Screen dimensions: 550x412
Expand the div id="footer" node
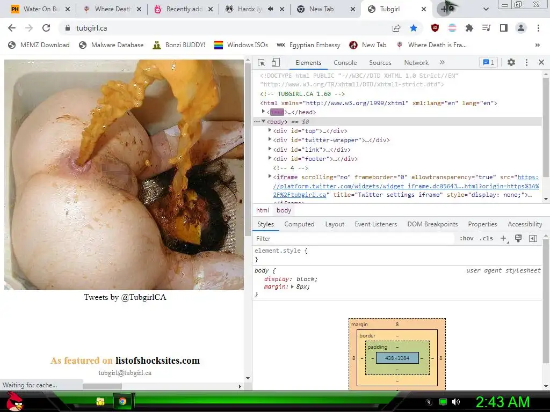270,158
